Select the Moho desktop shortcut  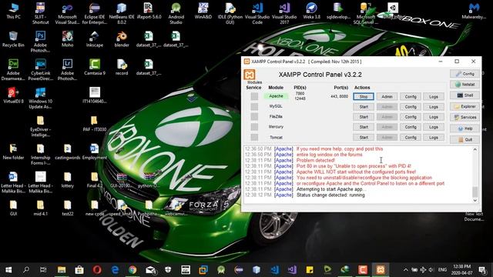coord(67,39)
